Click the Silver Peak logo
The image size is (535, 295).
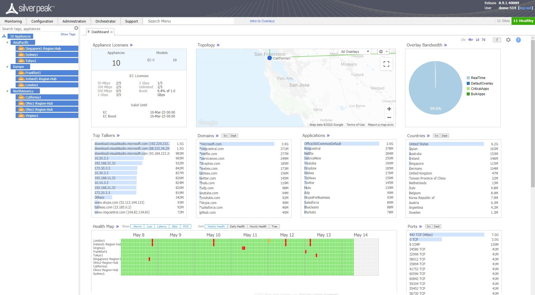tap(30, 9)
